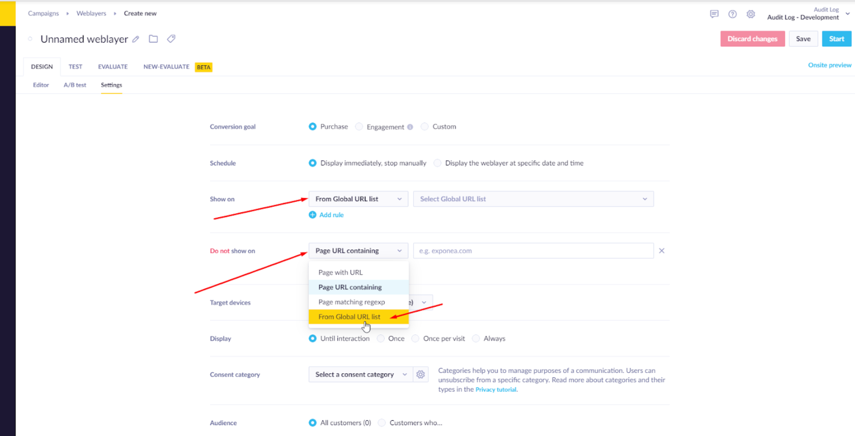
Task: Open the help question mark icon
Action: [x=732, y=14]
